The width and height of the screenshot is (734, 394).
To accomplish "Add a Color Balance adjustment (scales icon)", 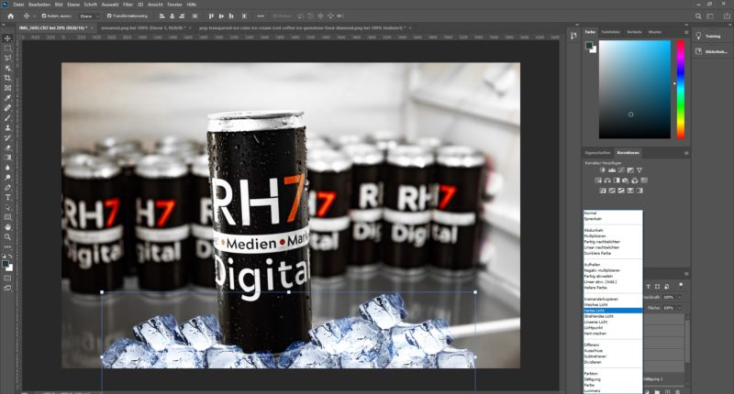I will (607, 181).
